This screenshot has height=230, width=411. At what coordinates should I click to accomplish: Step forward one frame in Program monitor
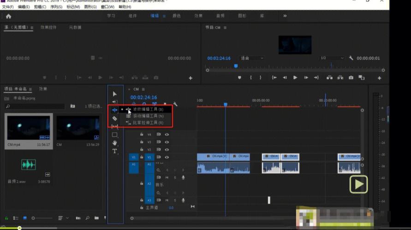[306, 78]
